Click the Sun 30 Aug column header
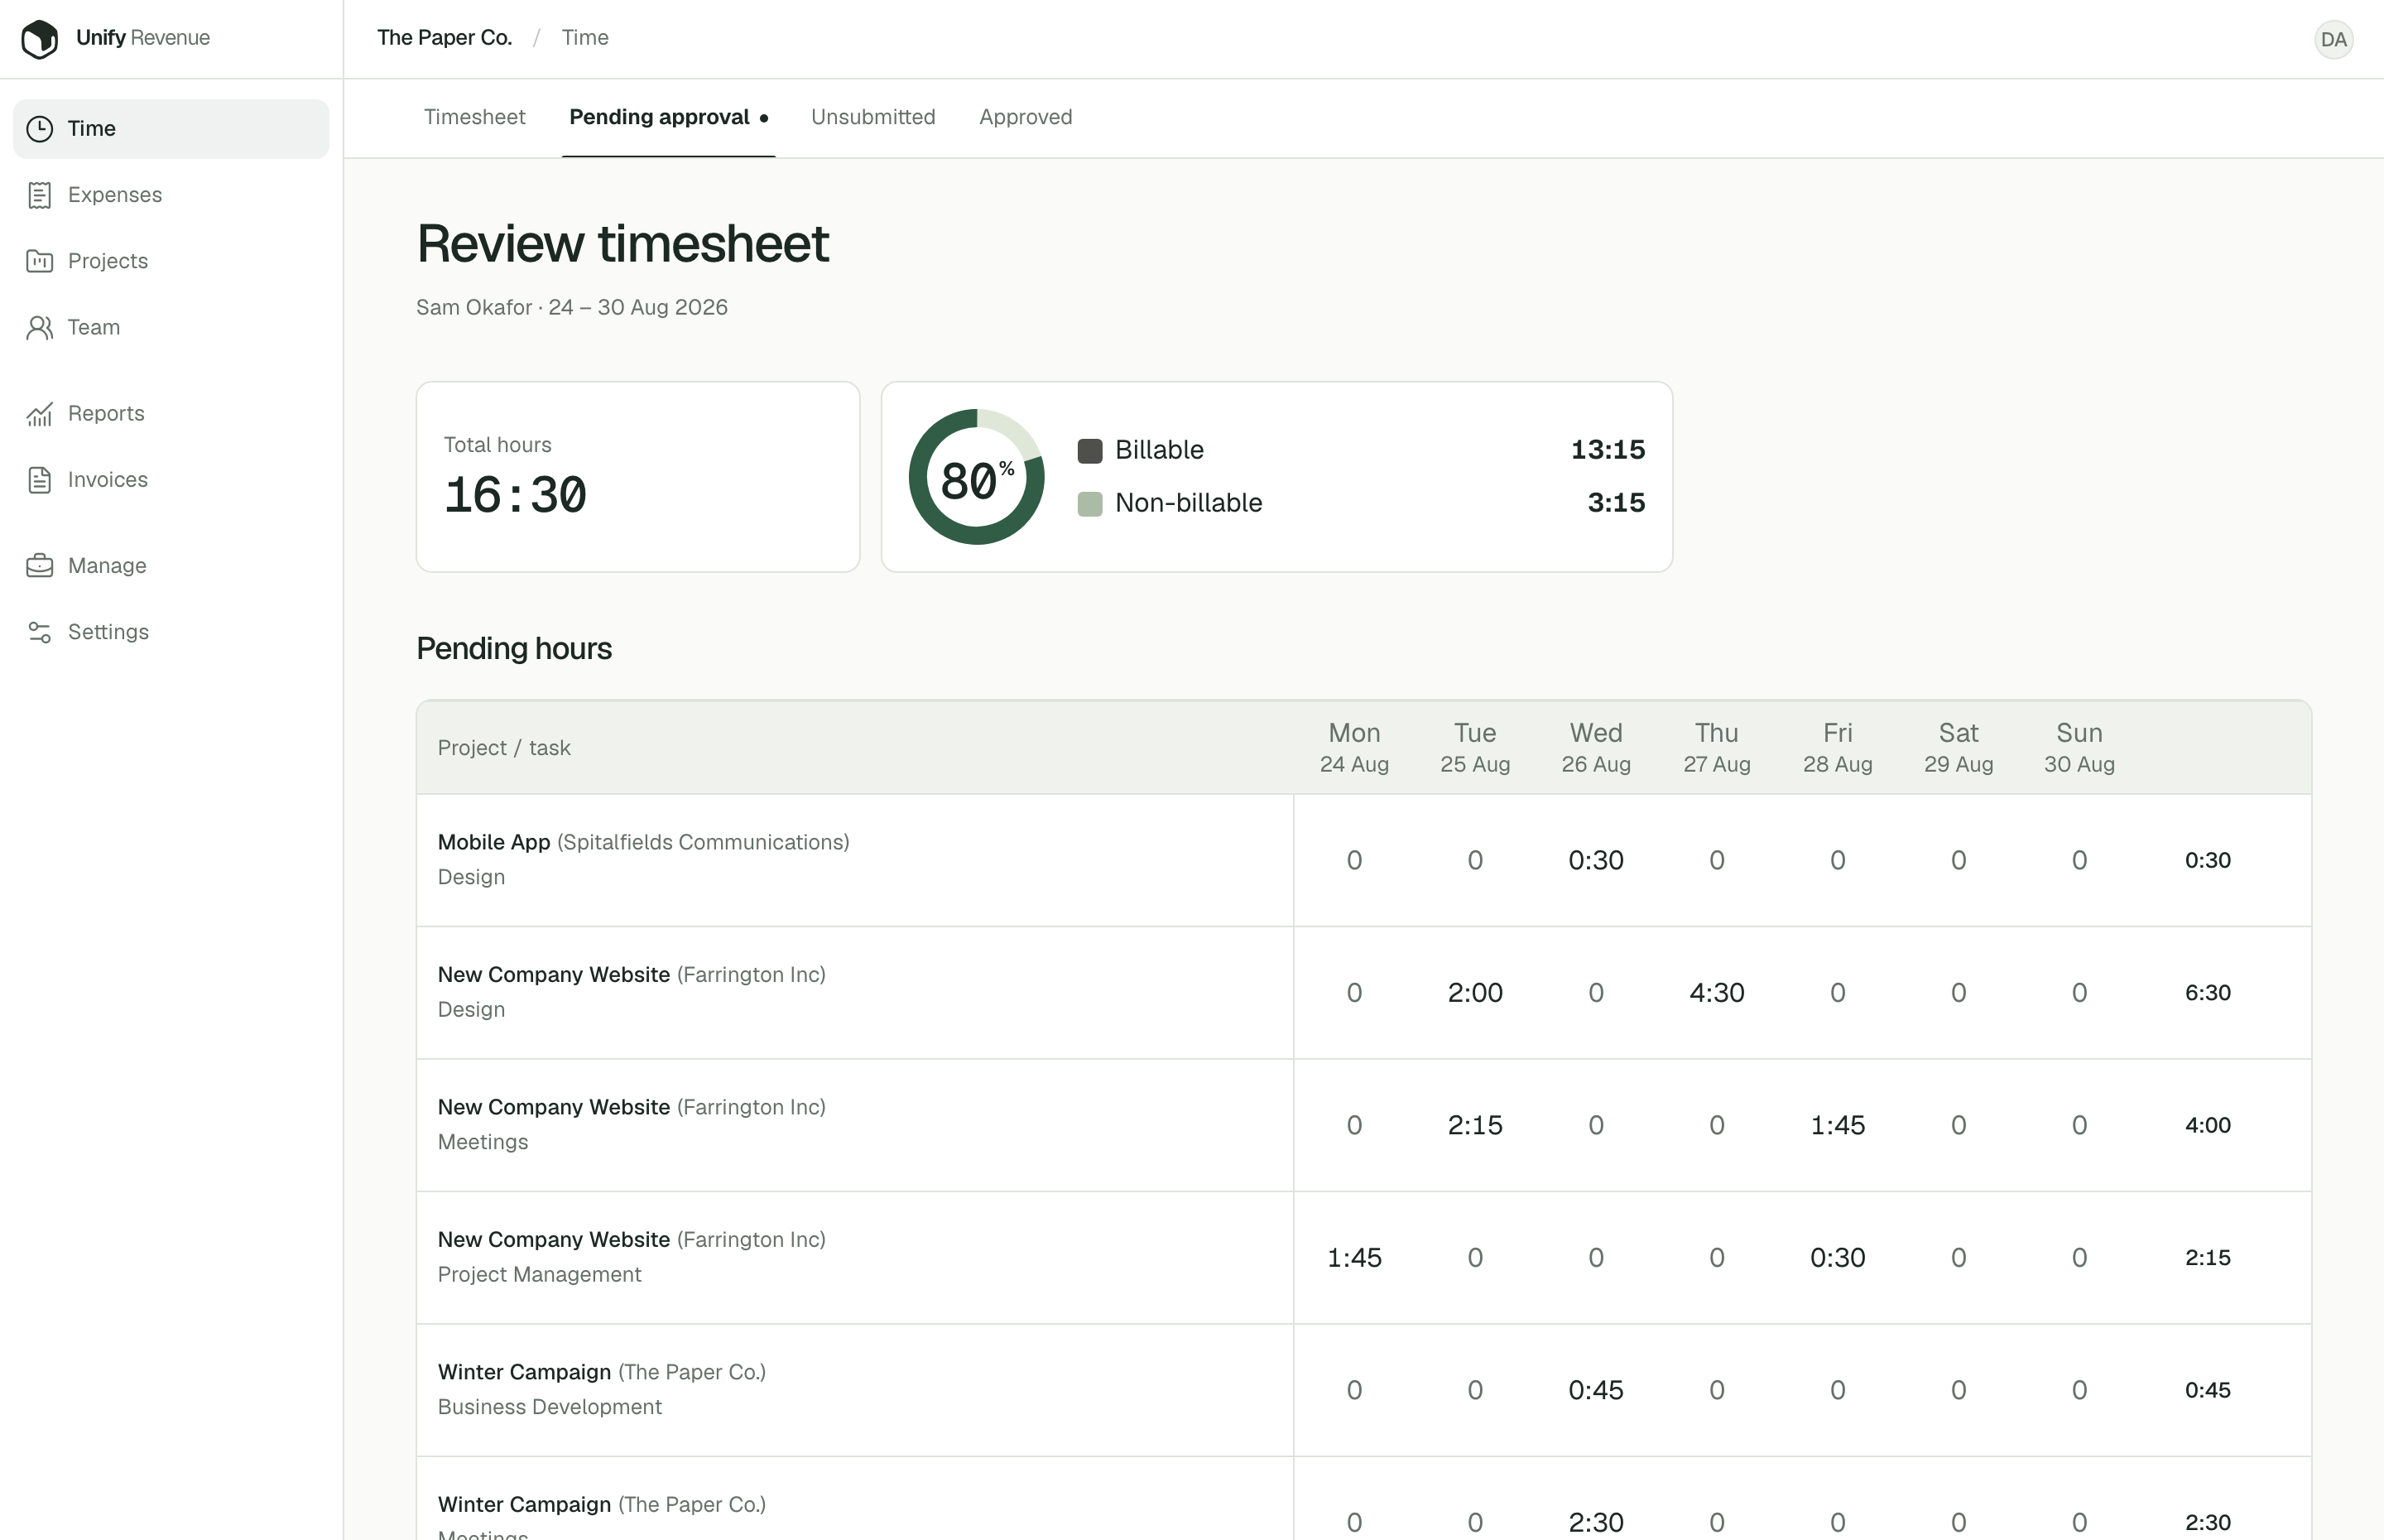The image size is (2384, 1540). (x=2079, y=748)
